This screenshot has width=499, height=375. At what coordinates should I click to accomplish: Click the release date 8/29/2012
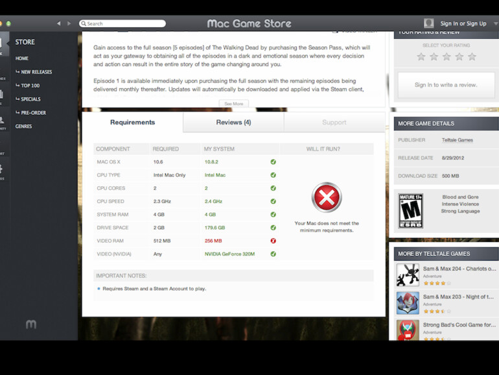[453, 158]
